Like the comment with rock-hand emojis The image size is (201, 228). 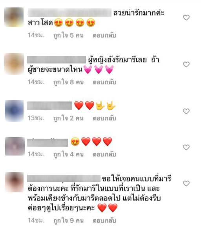click(x=186, y=111)
